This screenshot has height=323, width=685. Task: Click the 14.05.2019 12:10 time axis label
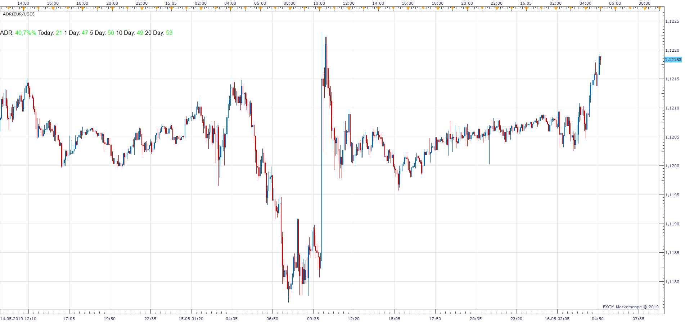tap(18, 319)
